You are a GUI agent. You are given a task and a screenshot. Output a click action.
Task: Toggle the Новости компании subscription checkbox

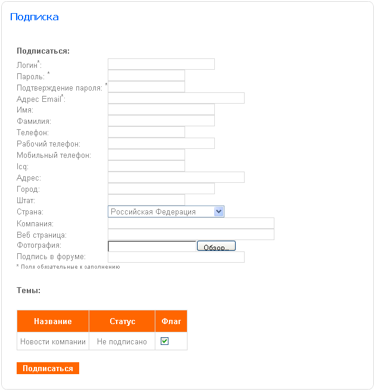pyautogui.click(x=165, y=341)
